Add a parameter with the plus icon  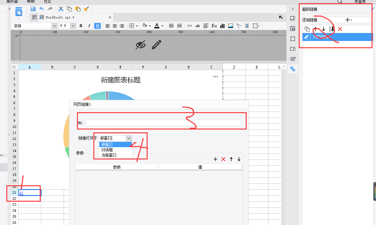(215, 159)
